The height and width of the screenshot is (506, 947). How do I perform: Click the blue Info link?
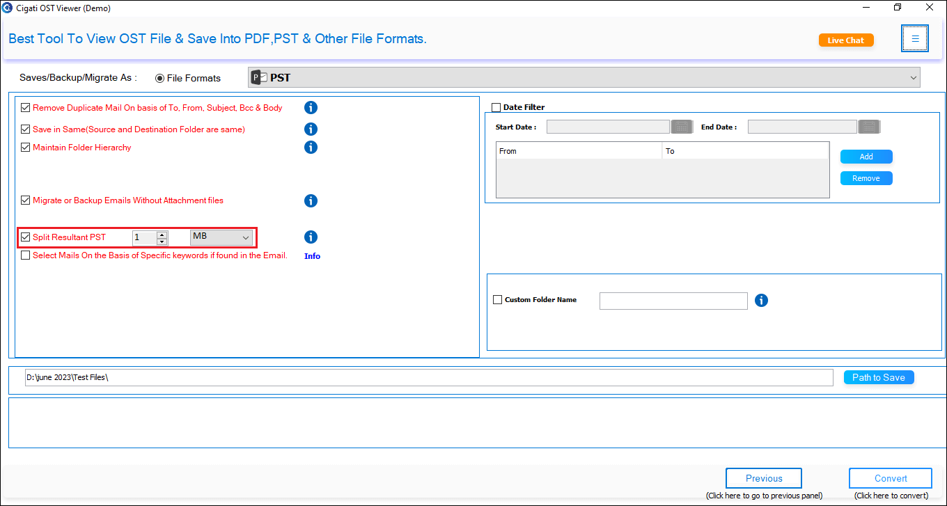pyautogui.click(x=313, y=256)
